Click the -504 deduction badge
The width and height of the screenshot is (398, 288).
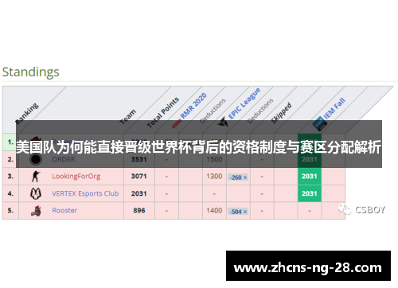238,212
